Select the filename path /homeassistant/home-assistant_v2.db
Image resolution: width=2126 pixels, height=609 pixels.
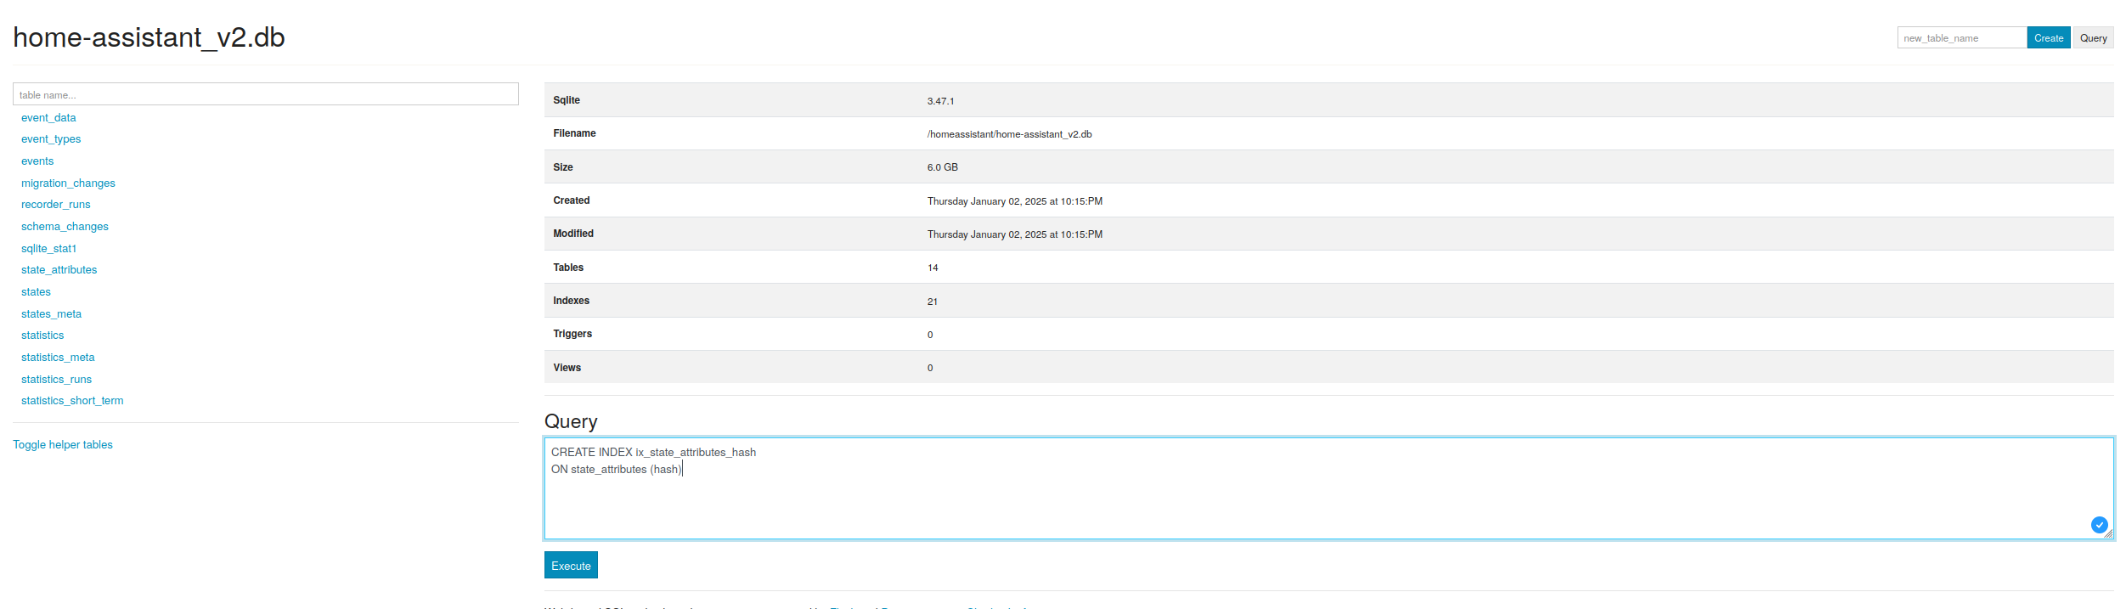[x=1010, y=134]
